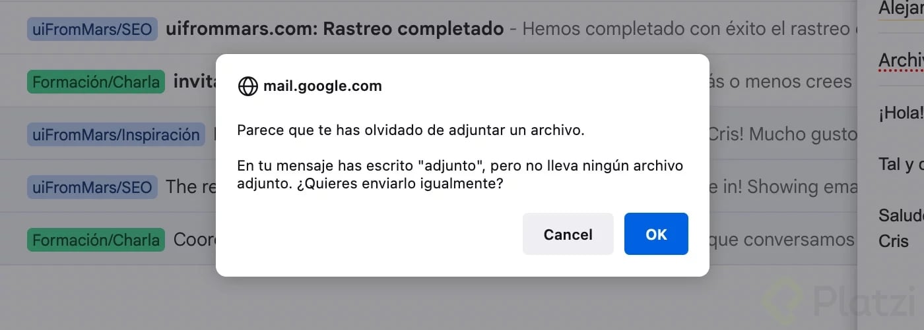Click the "¡Hola!" line in message body
The width and height of the screenshot is (924, 330).
900,113
